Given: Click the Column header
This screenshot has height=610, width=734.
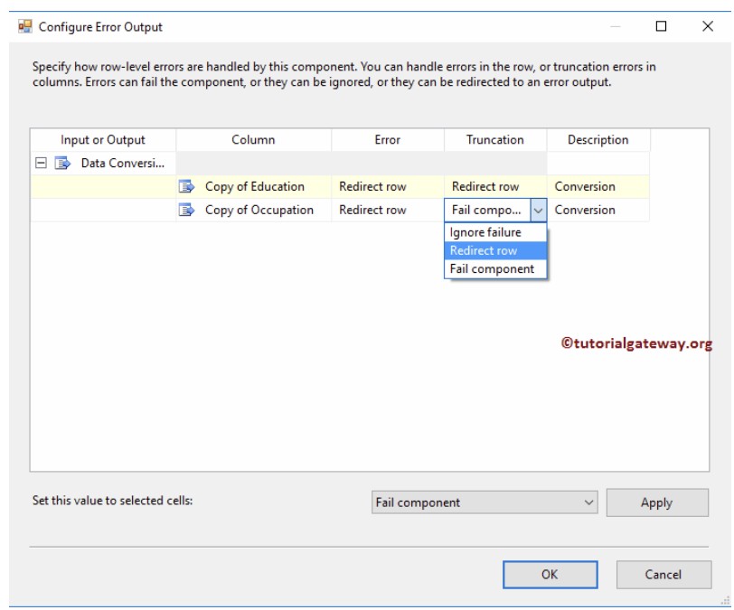Looking at the screenshot, I should (254, 140).
